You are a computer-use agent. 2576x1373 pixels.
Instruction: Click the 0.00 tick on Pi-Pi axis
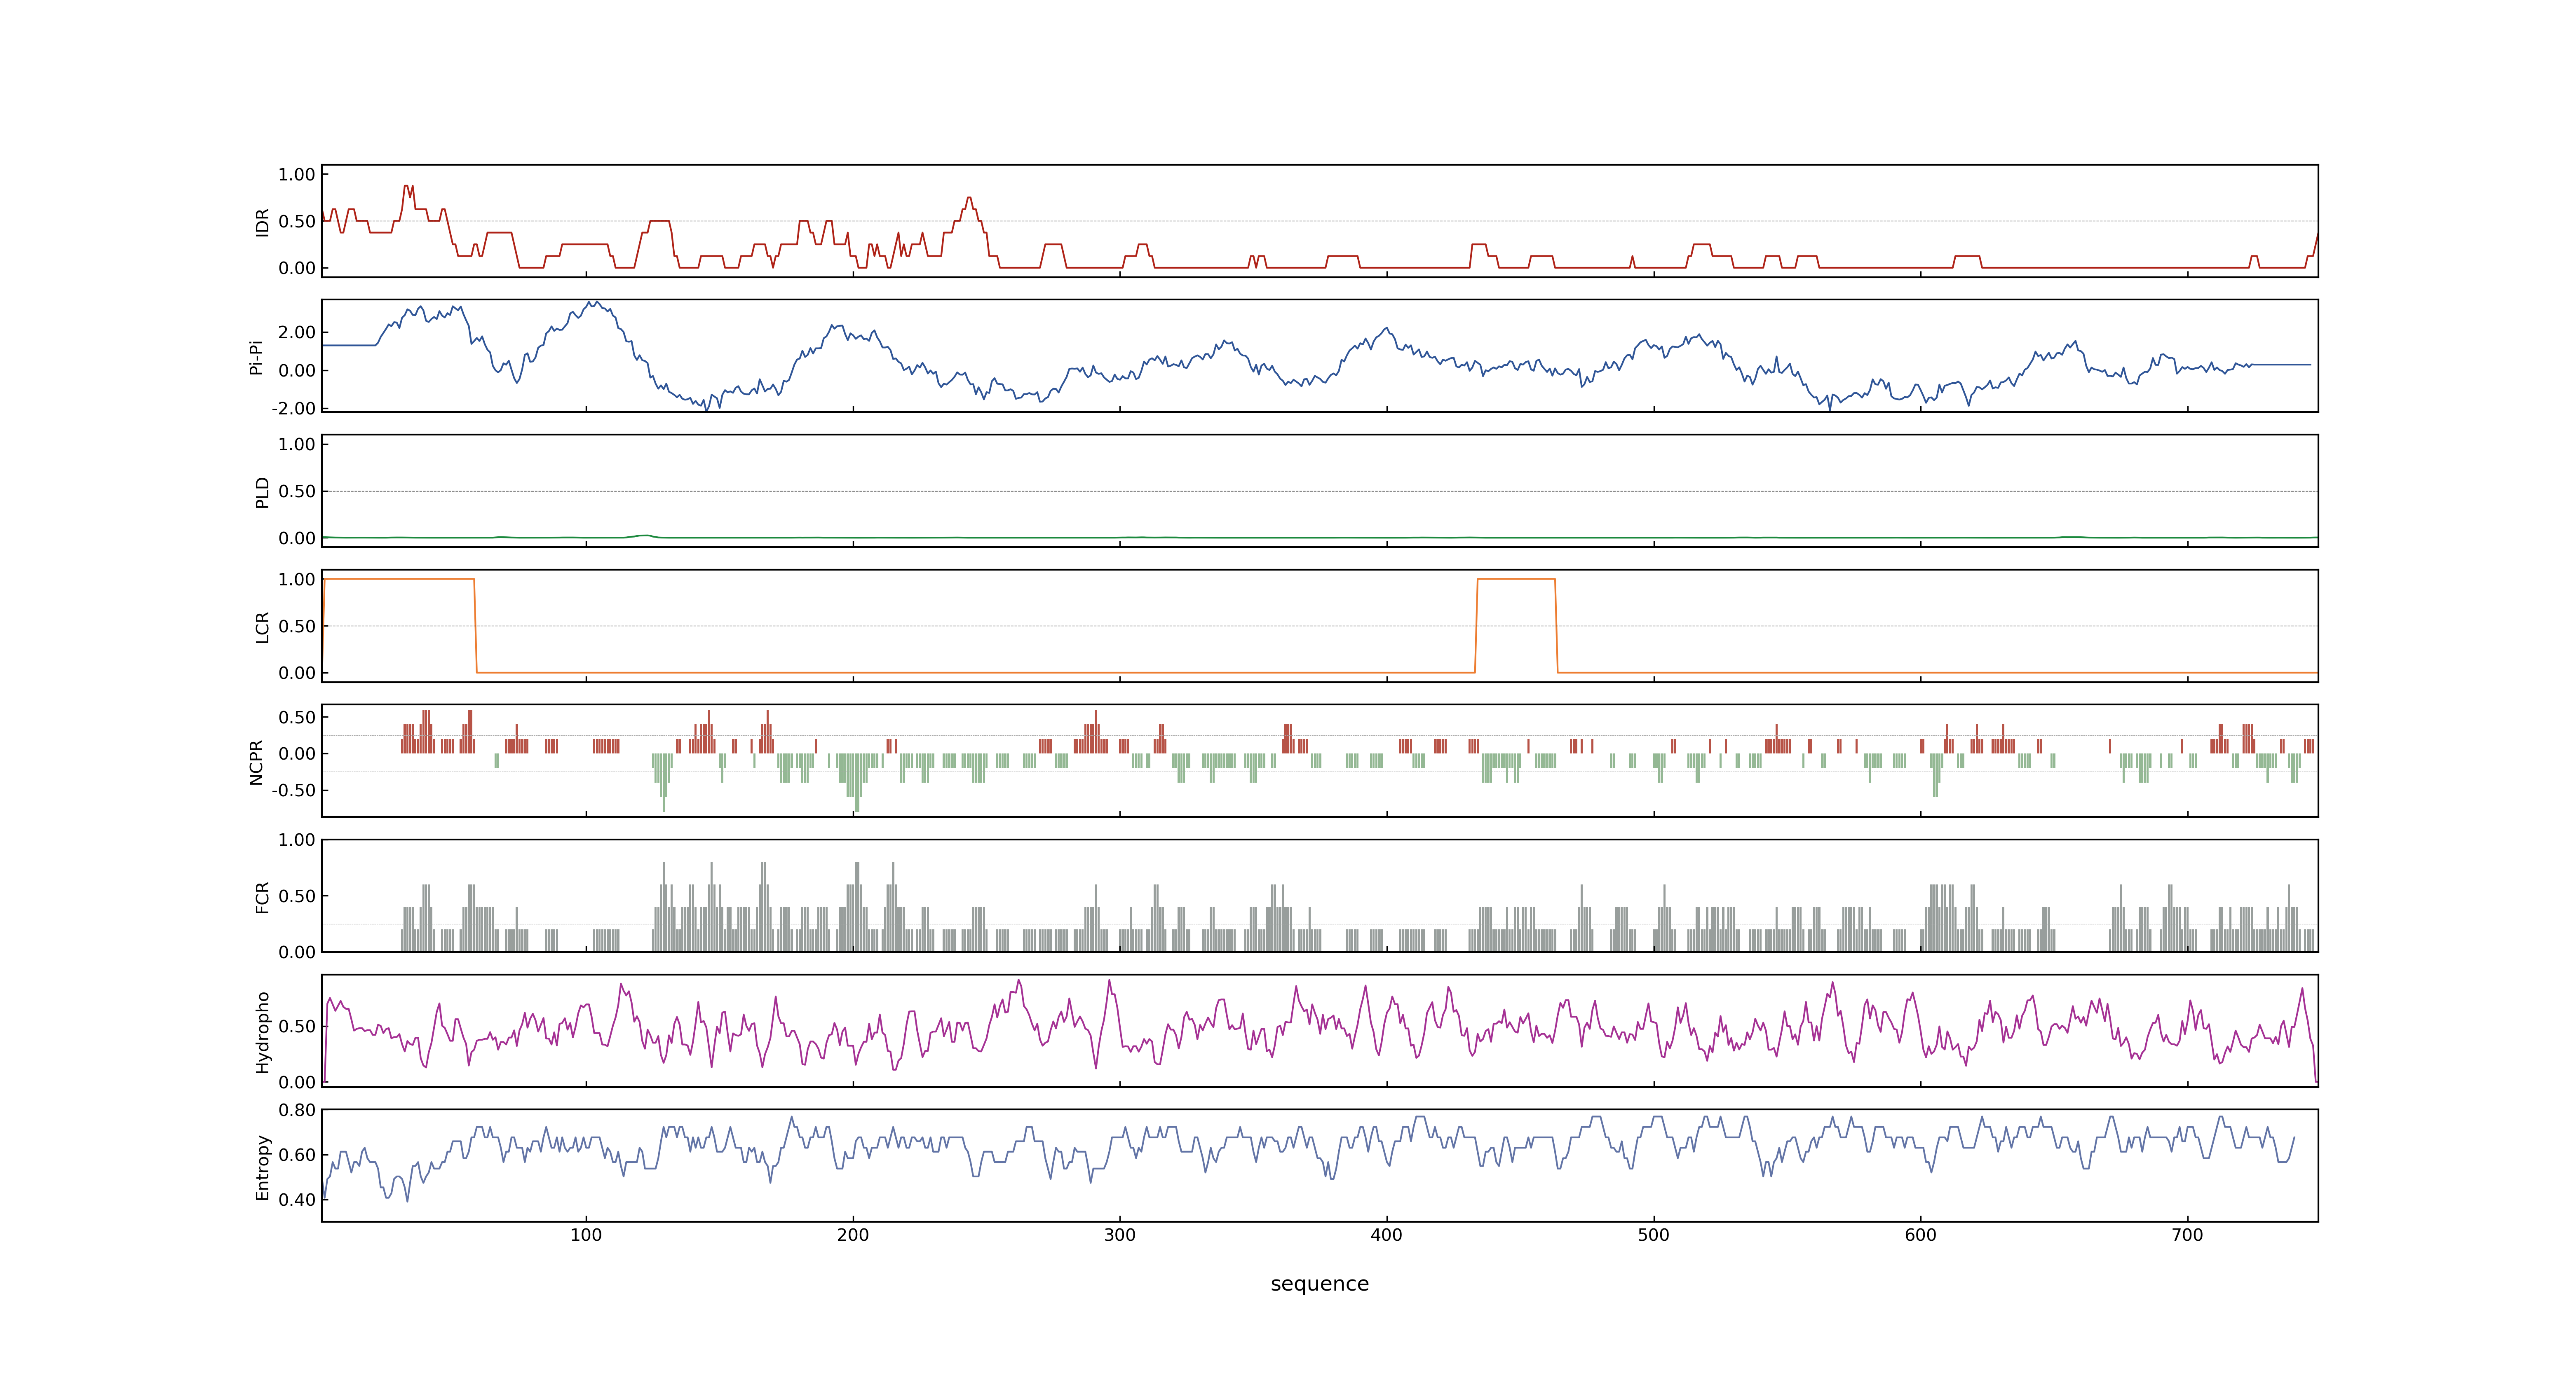[297, 371]
